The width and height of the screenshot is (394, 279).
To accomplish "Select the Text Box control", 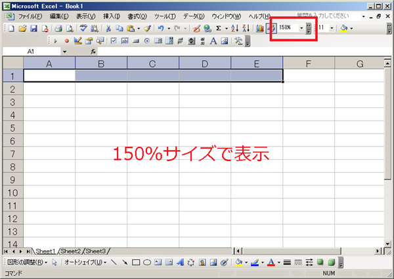I will [x=125, y=41].
